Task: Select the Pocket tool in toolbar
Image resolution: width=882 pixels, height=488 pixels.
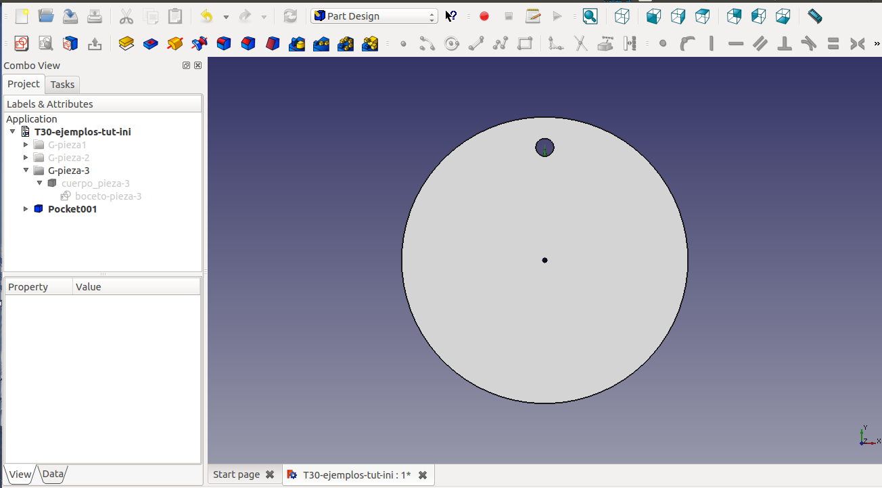Action: point(151,44)
